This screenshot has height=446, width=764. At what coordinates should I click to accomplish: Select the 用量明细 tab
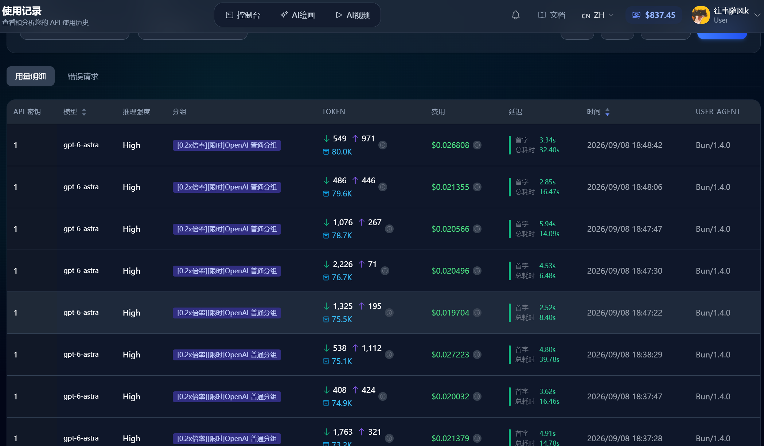[x=31, y=76]
